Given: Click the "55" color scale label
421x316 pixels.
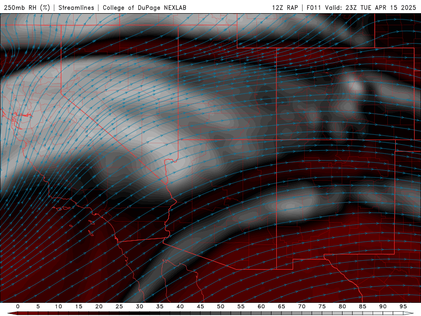Looking at the screenshot, I should 241,307.
